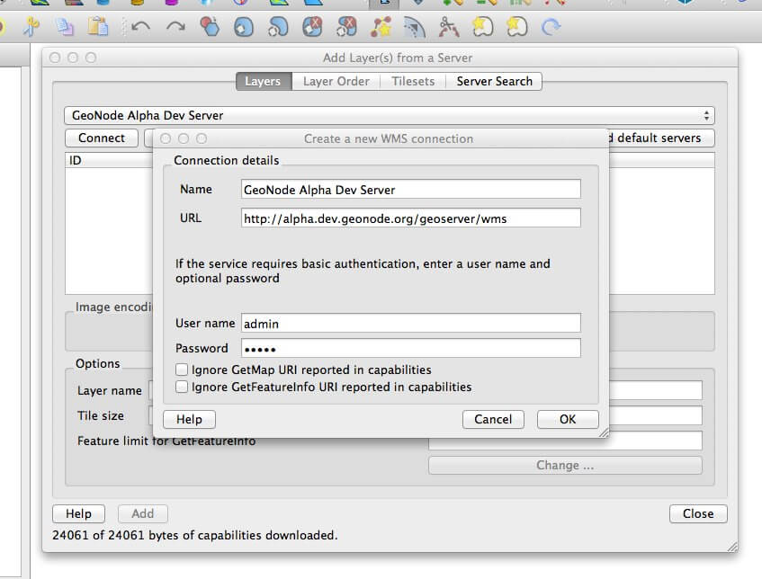The height and width of the screenshot is (579, 762).
Task: Click the User name field containing admin
Action: click(410, 324)
